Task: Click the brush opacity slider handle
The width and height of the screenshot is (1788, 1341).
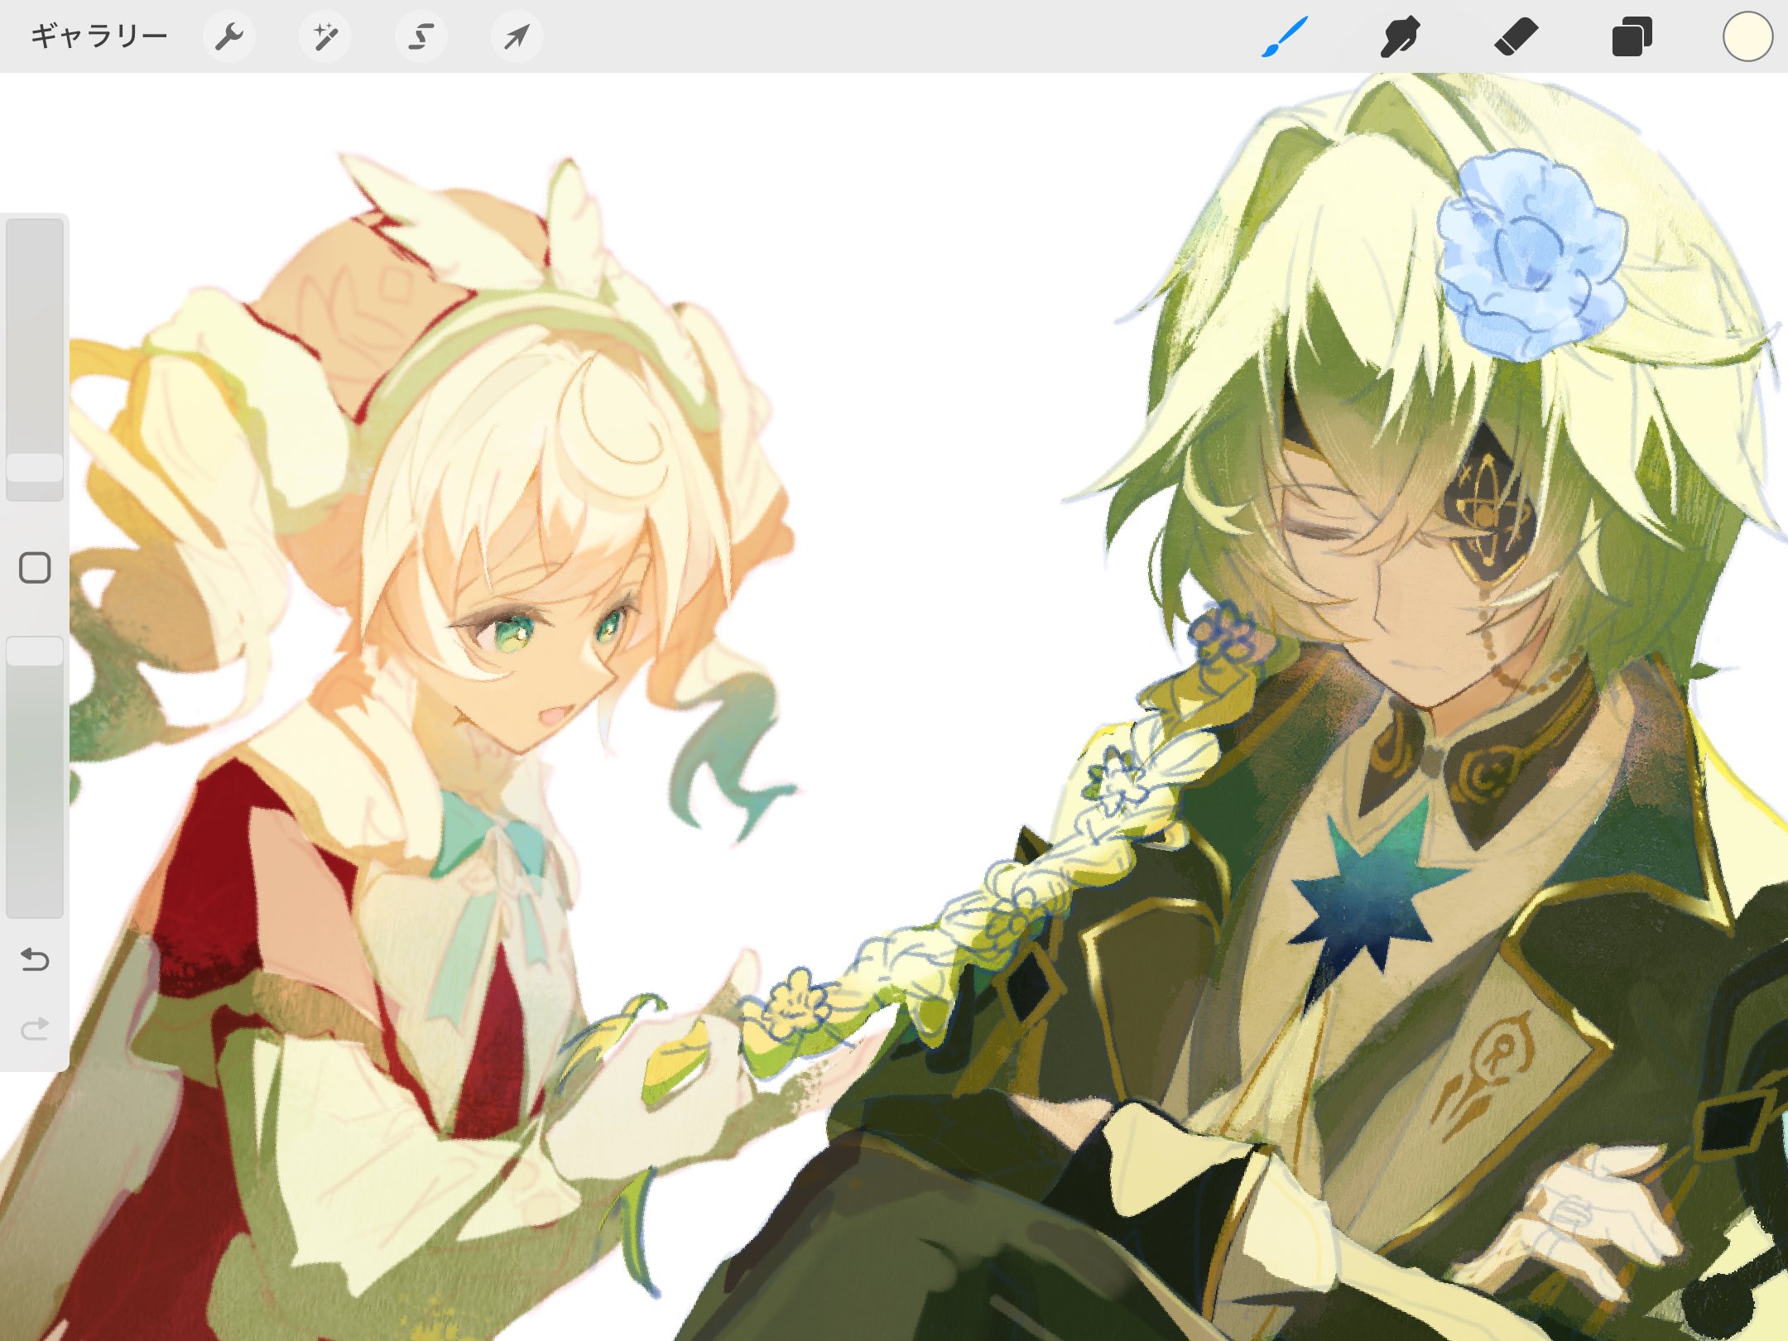Action: click(35, 651)
